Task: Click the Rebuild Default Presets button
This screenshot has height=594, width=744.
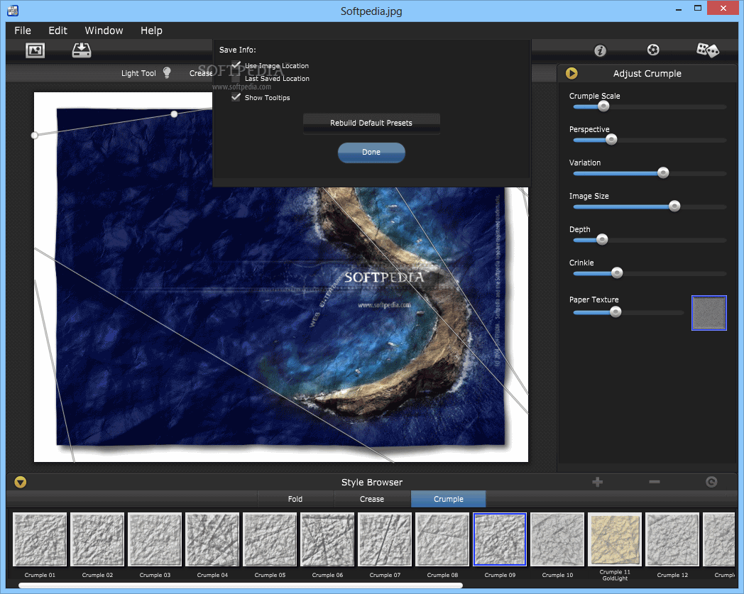Action: coord(371,123)
